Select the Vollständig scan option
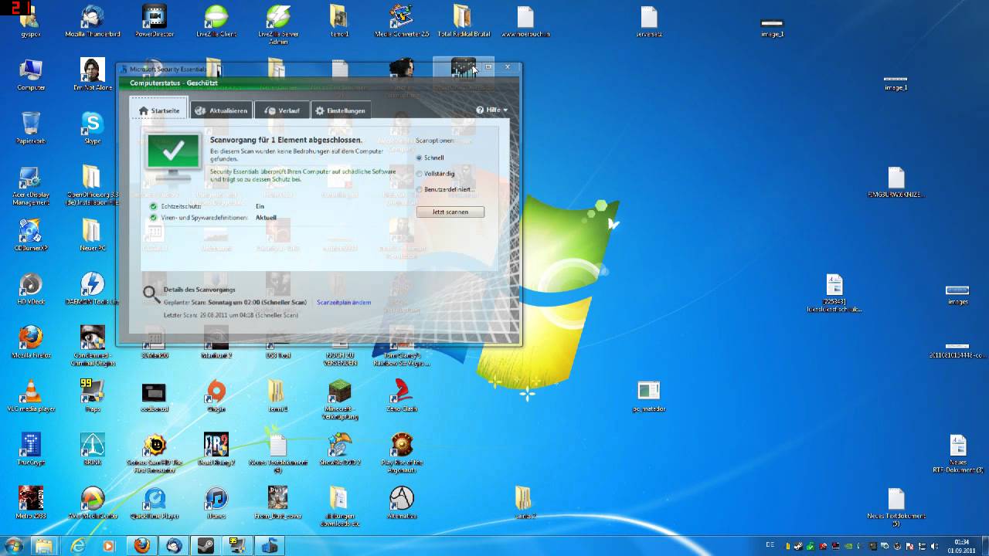Viewport: 989px width, 556px height. tap(435, 174)
